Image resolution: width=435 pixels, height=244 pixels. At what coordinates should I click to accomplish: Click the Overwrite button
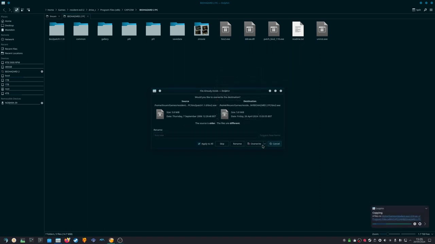pyautogui.click(x=254, y=144)
